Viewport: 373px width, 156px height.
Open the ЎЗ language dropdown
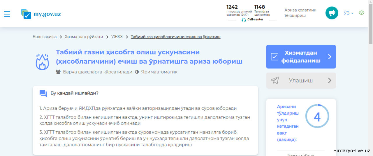tap(348, 13)
